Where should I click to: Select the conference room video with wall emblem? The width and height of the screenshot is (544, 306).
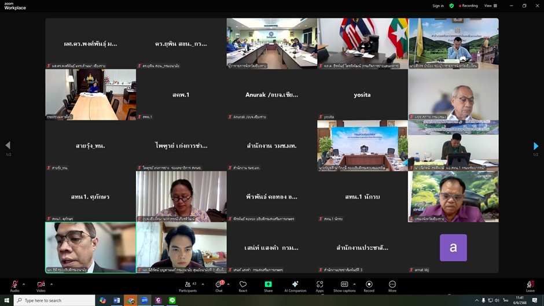(271, 43)
